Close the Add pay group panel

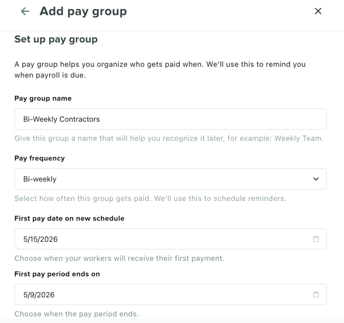click(318, 11)
